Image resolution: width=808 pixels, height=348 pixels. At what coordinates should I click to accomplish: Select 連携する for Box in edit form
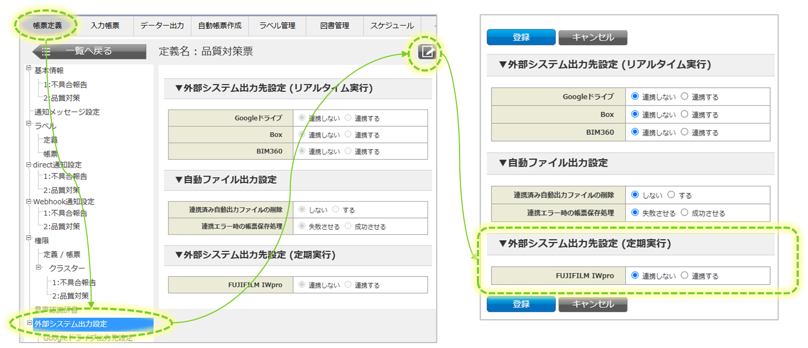684,114
